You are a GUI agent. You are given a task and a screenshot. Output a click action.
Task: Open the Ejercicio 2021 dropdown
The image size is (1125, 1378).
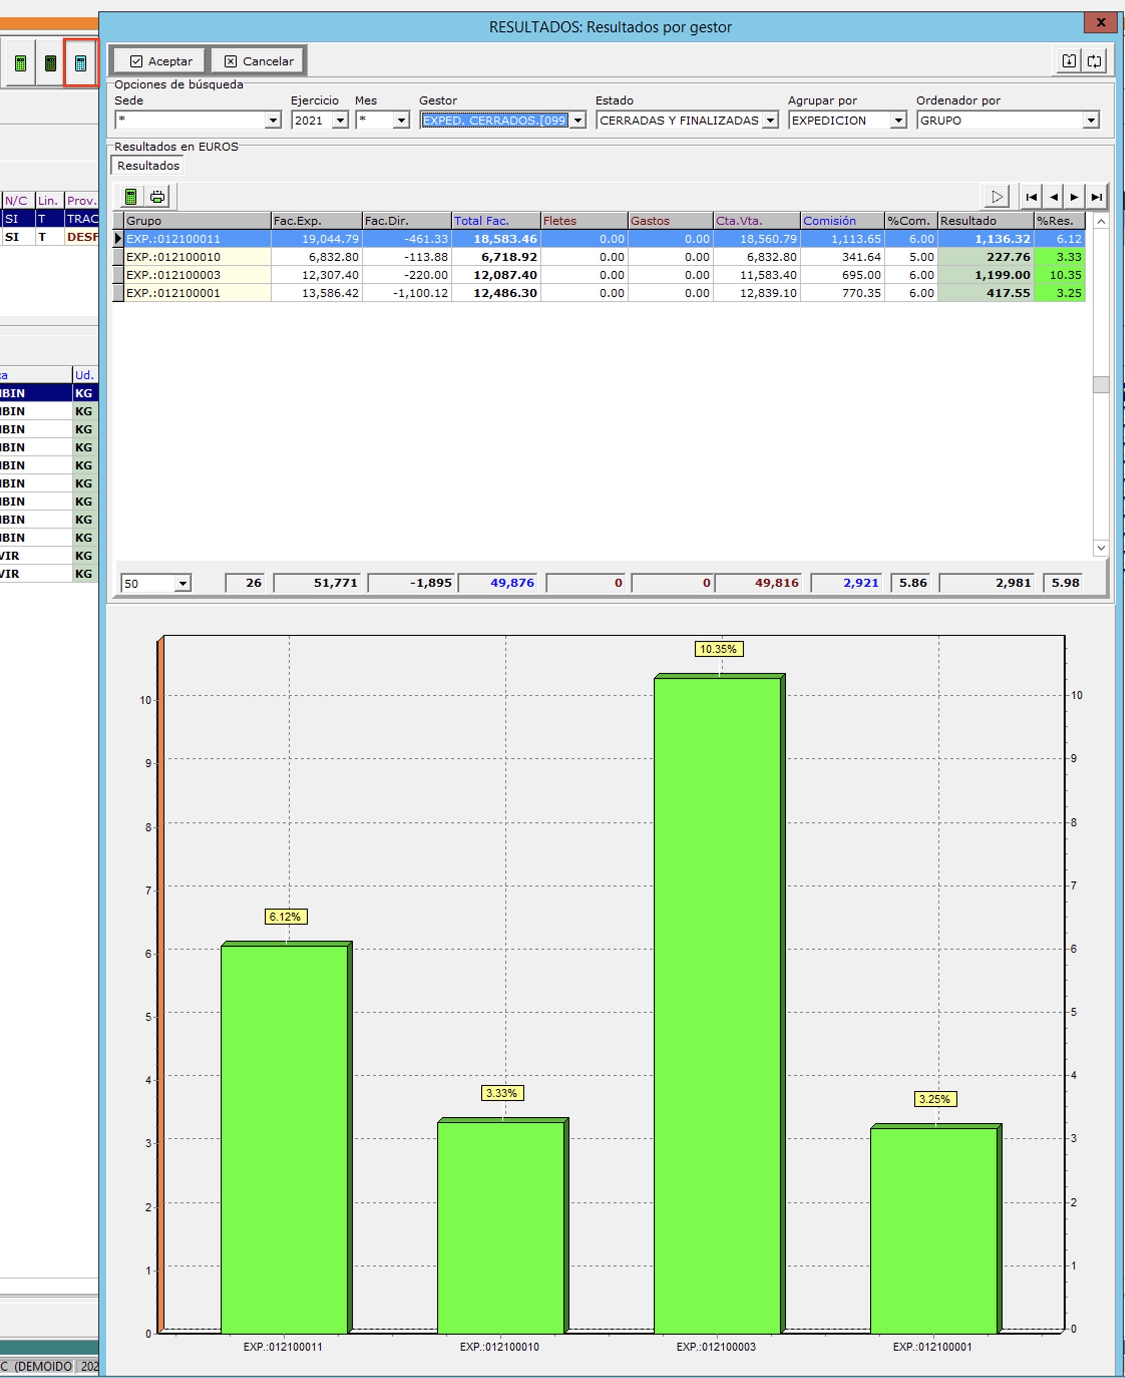click(340, 120)
